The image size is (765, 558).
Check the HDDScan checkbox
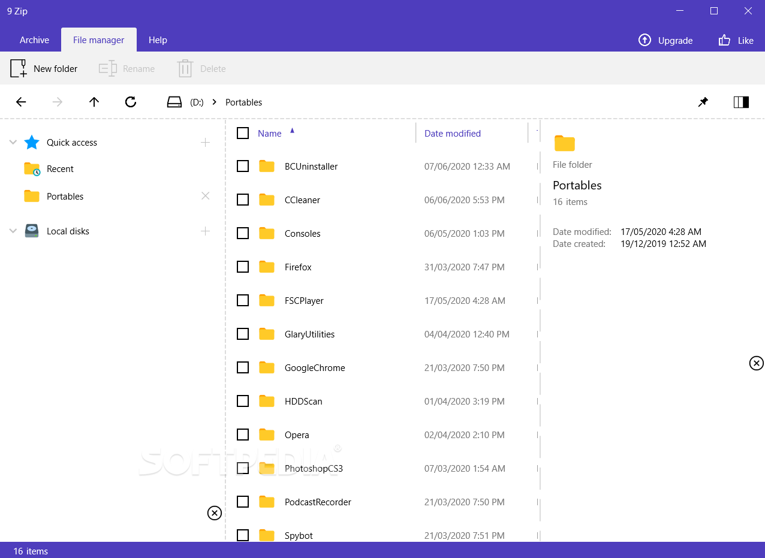(243, 401)
